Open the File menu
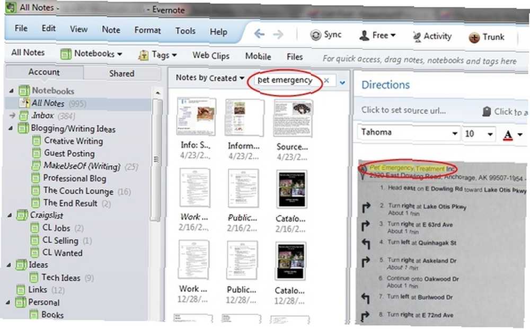530x329 pixels. point(21,29)
